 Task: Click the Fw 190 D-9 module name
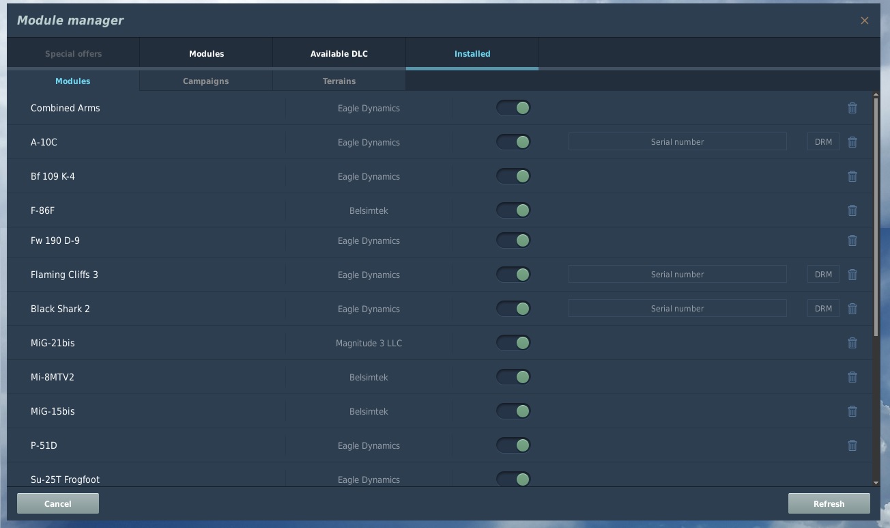pos(55,240)
